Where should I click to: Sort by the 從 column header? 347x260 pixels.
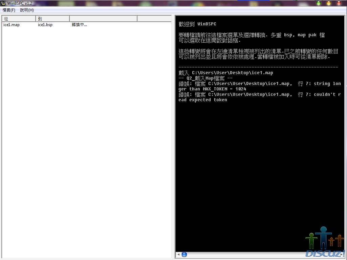pos(19,19)
